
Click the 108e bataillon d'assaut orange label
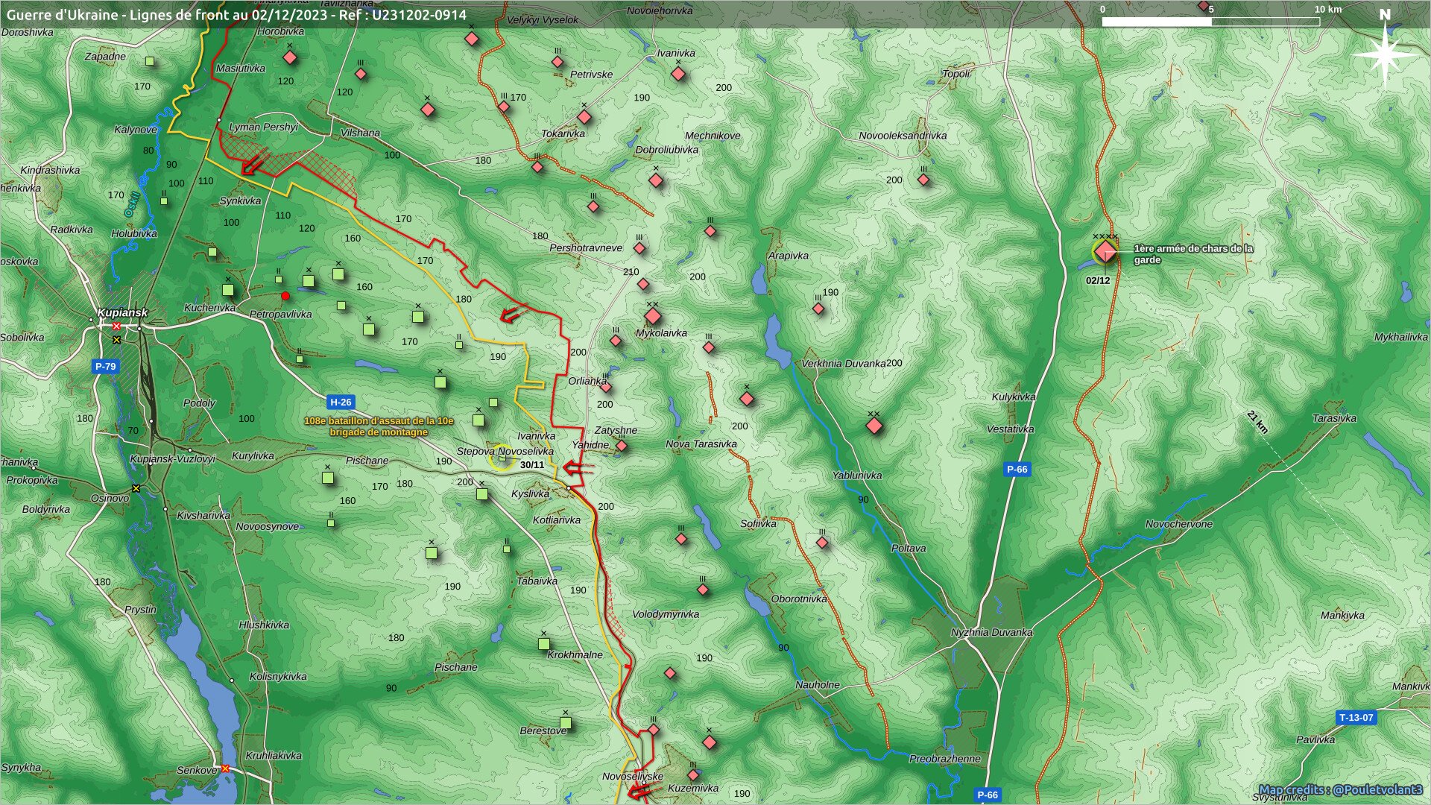(x=379, y=426)
